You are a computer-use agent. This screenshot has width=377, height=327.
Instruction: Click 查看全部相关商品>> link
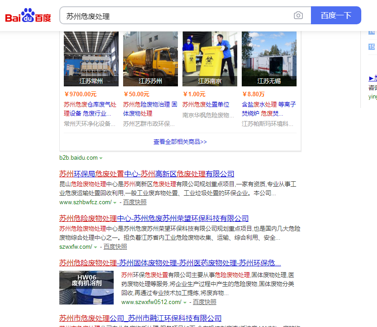180,142
